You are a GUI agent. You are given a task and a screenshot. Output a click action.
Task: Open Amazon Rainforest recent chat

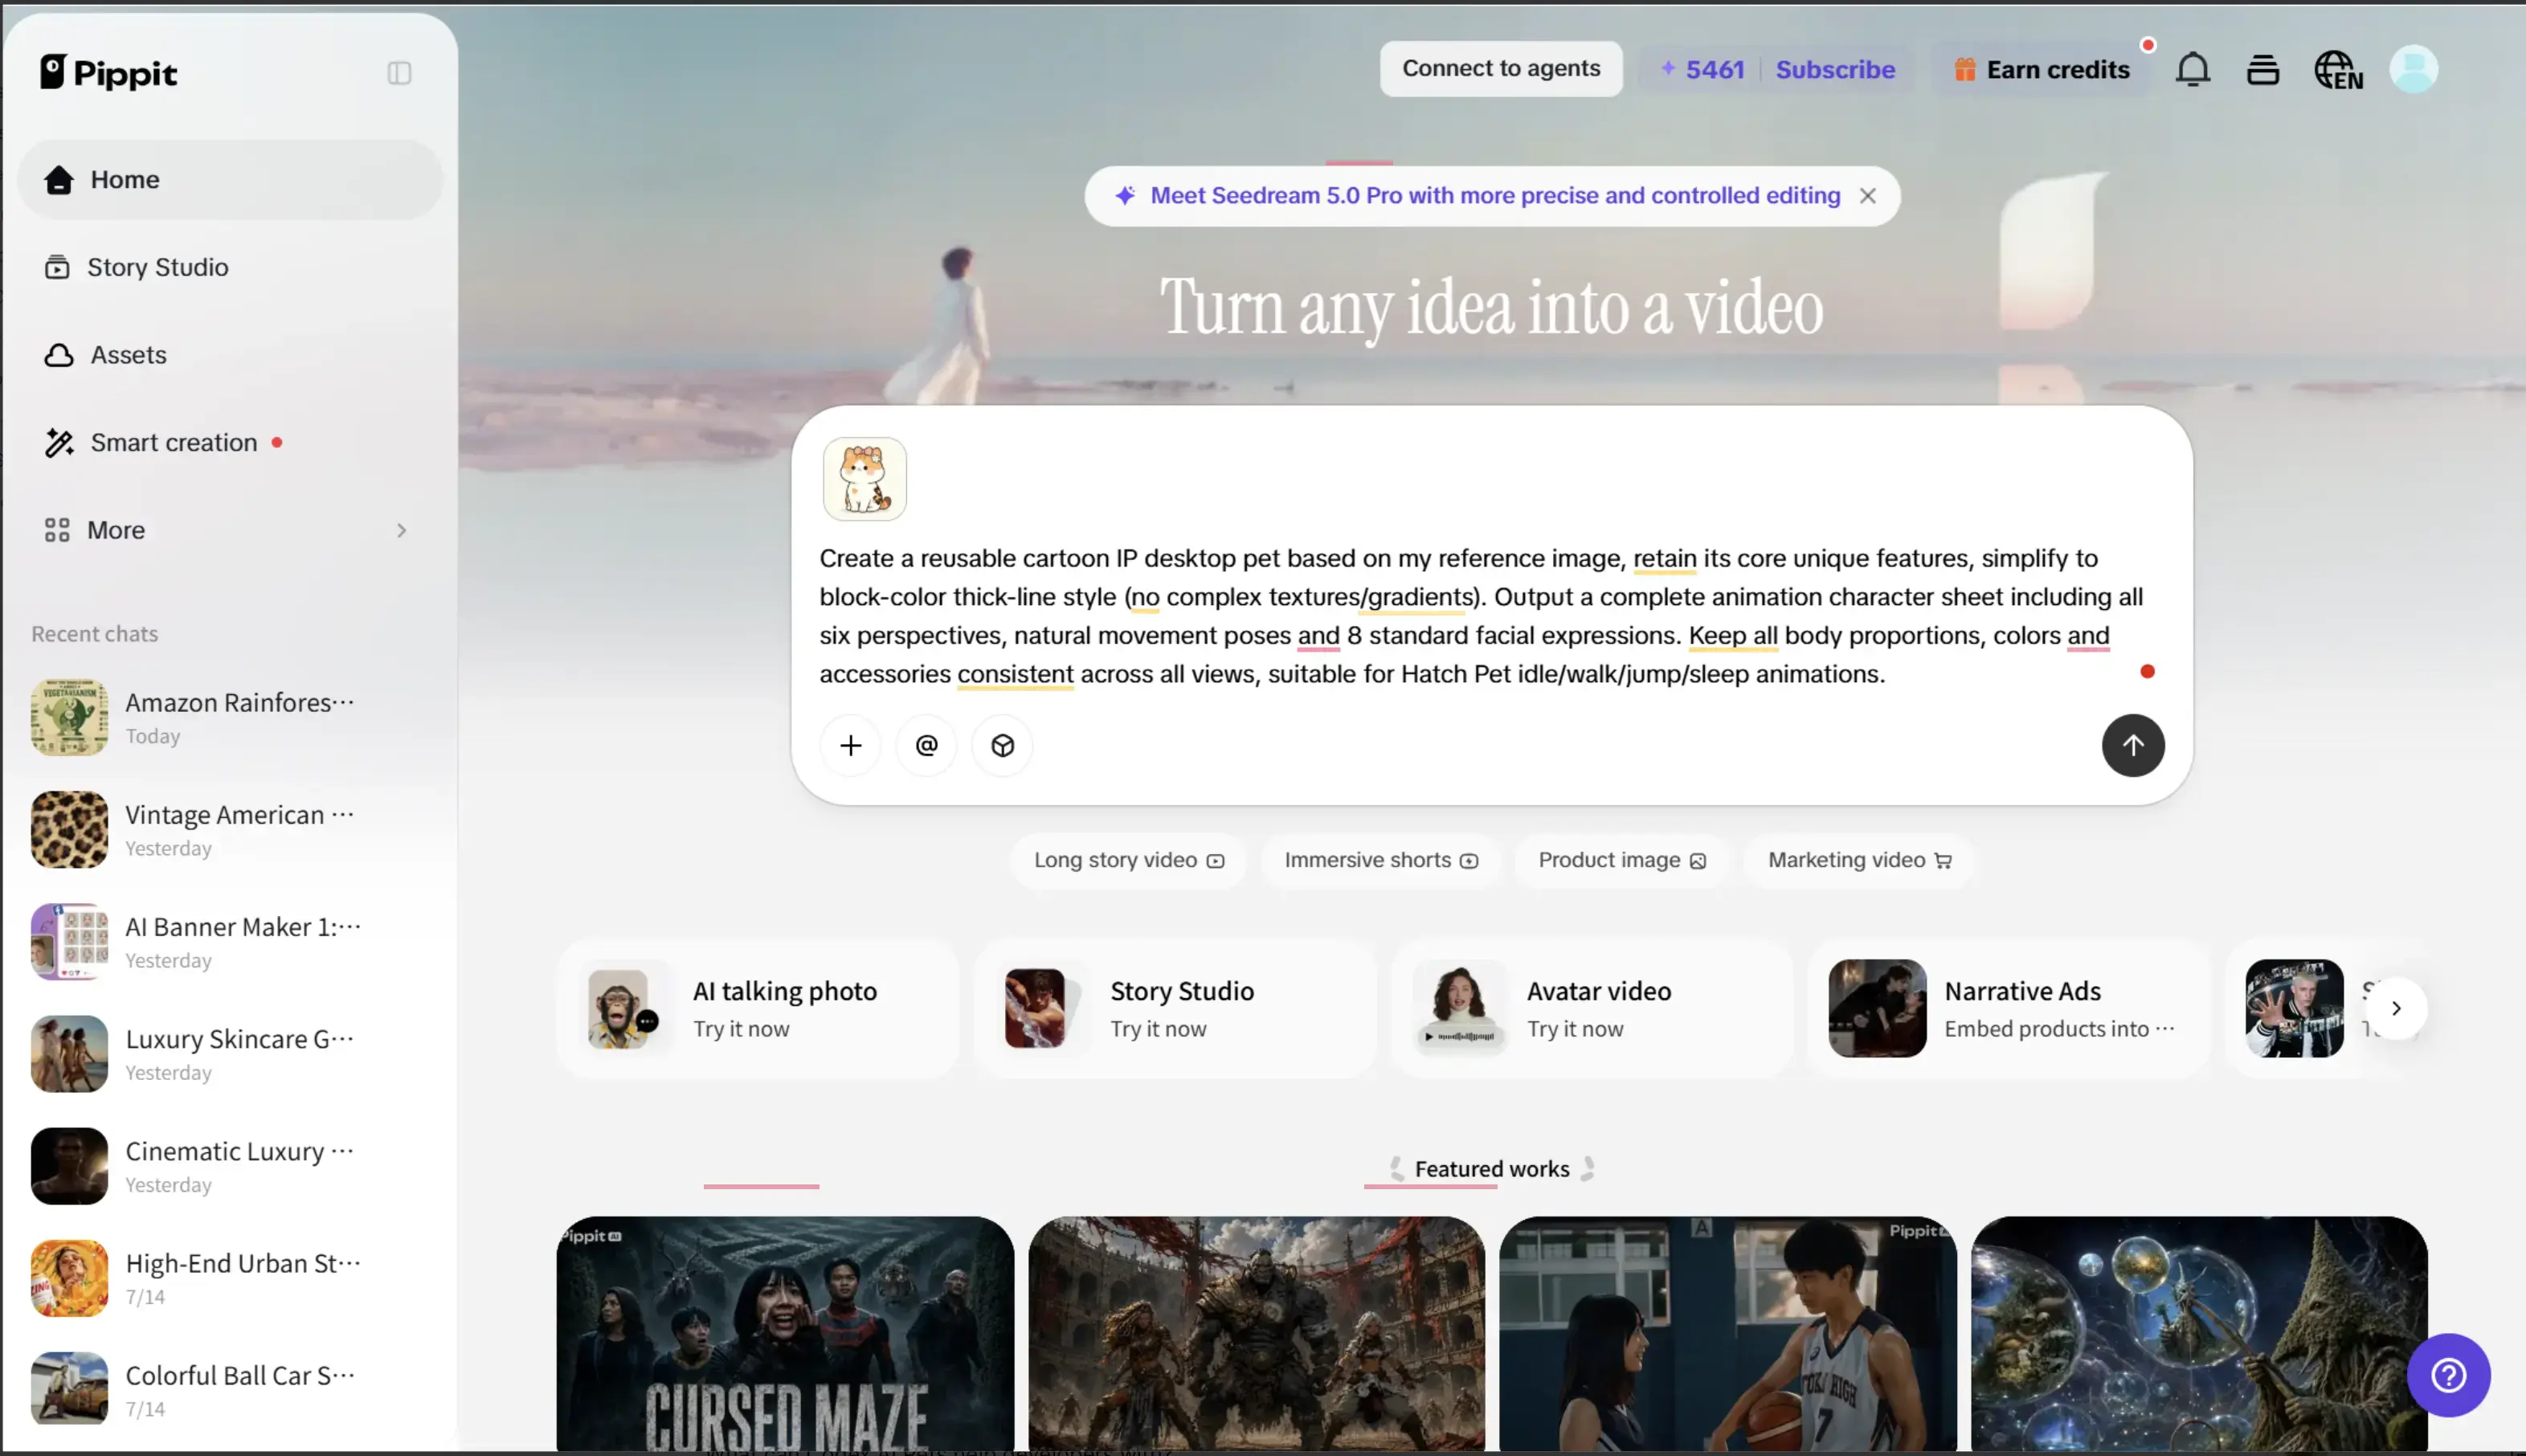tap(229, 718)
